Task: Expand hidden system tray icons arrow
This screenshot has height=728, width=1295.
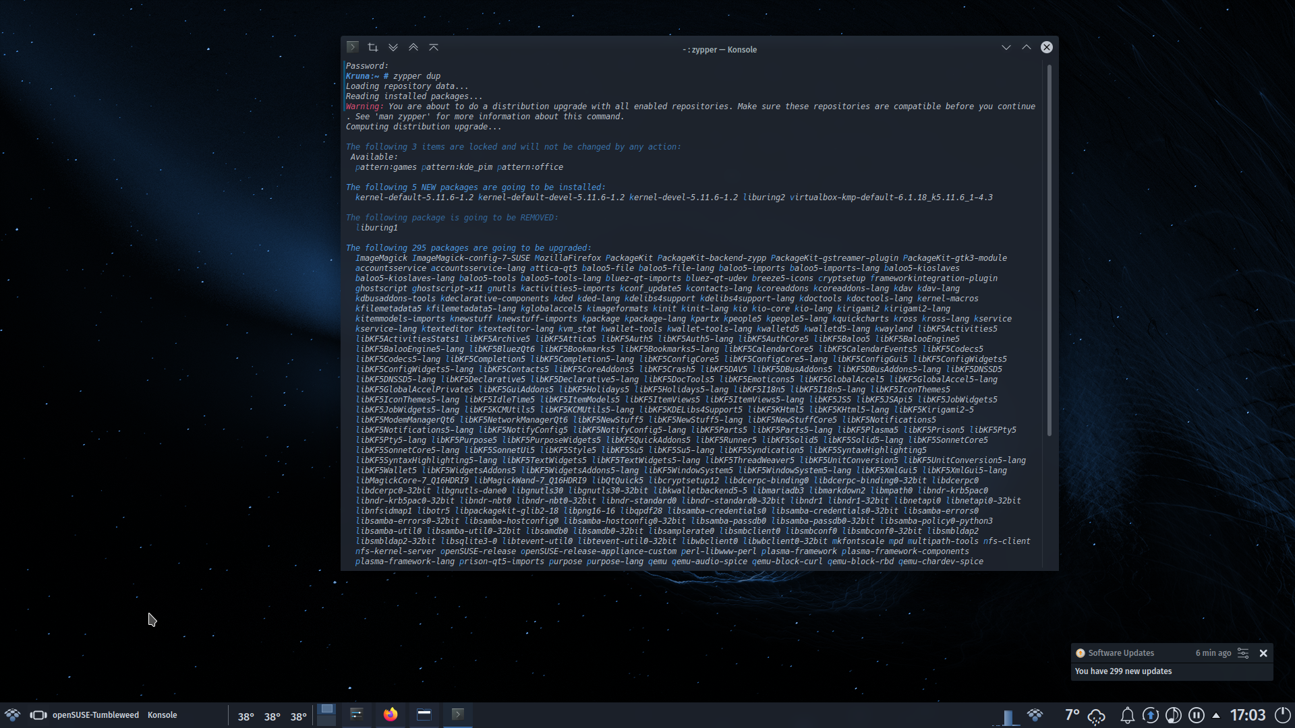Action: pyautogui.click(x=1216, y=715)
